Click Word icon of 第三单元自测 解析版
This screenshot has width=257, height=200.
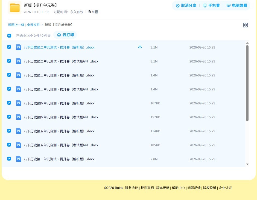[19, 75]
